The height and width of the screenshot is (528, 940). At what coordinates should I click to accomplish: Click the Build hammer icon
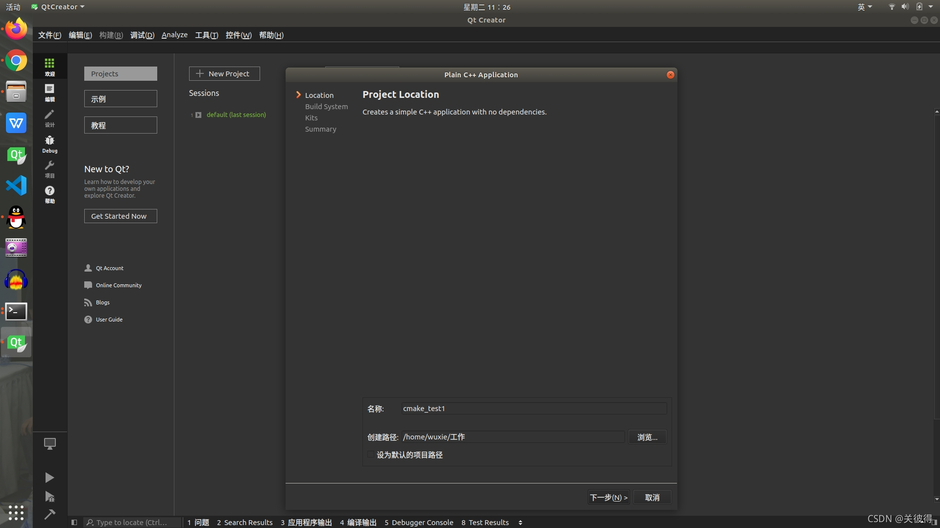(49, 514)
